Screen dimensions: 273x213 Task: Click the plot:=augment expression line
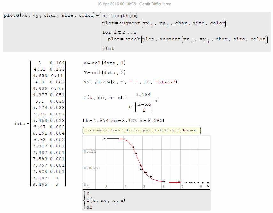click(164, 23)
